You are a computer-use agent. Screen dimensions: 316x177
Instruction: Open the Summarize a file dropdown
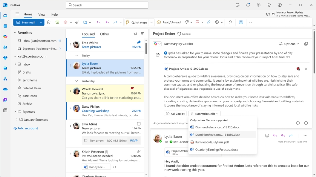point(204,114)
